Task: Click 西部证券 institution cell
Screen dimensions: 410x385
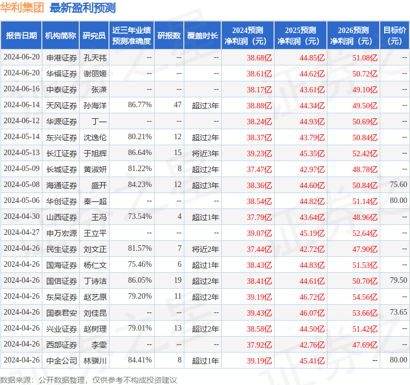Action: [x=62, y=345]
